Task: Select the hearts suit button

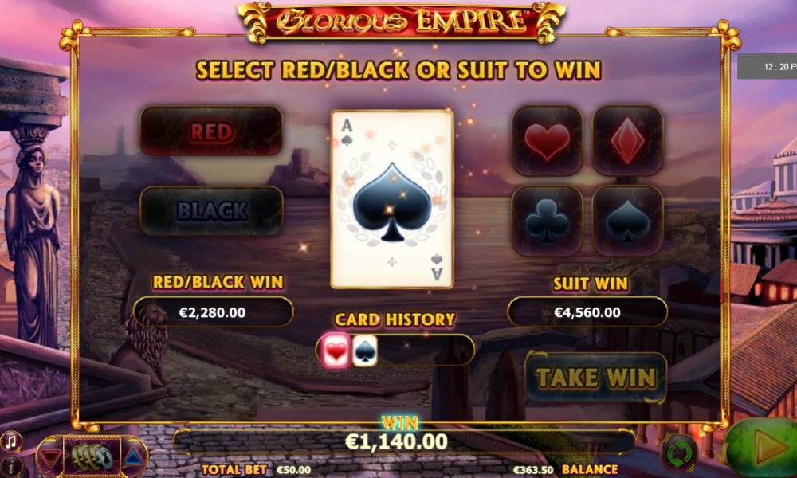Action: [547, 141]
